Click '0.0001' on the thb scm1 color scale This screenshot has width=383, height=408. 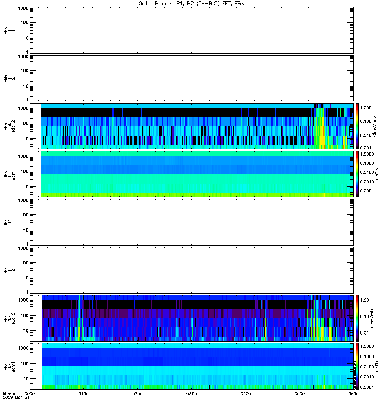pyautogui.click(x=367, y=191)
